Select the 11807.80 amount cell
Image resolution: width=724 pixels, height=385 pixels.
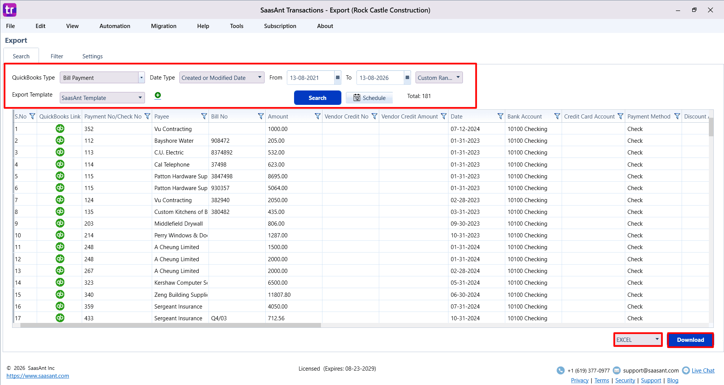click(294, 295)
